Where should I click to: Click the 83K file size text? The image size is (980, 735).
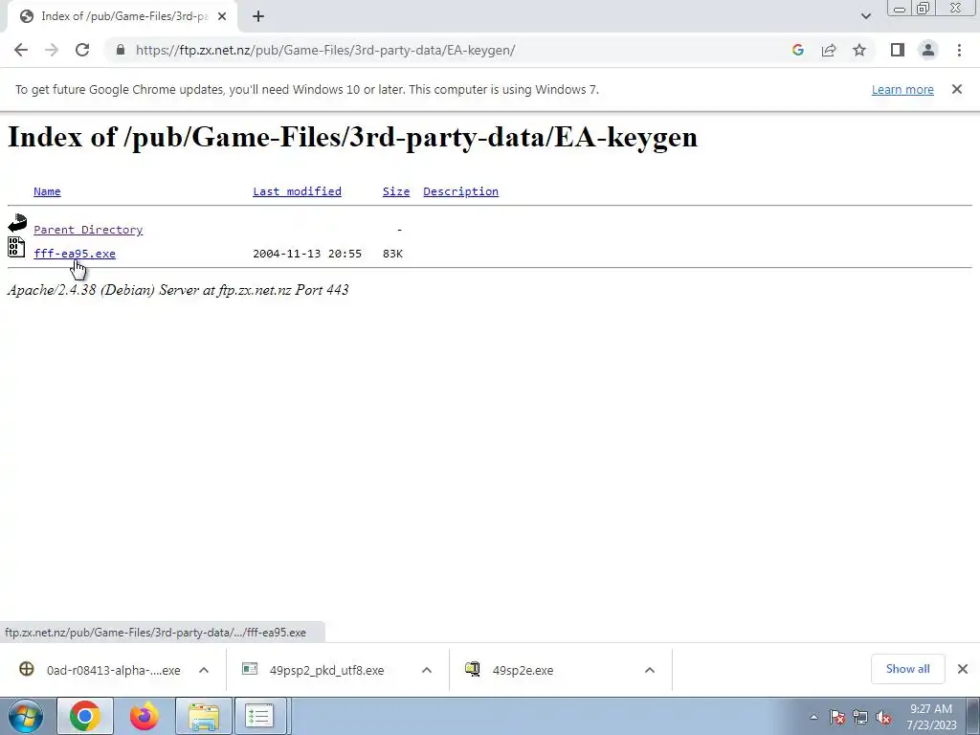392,253
